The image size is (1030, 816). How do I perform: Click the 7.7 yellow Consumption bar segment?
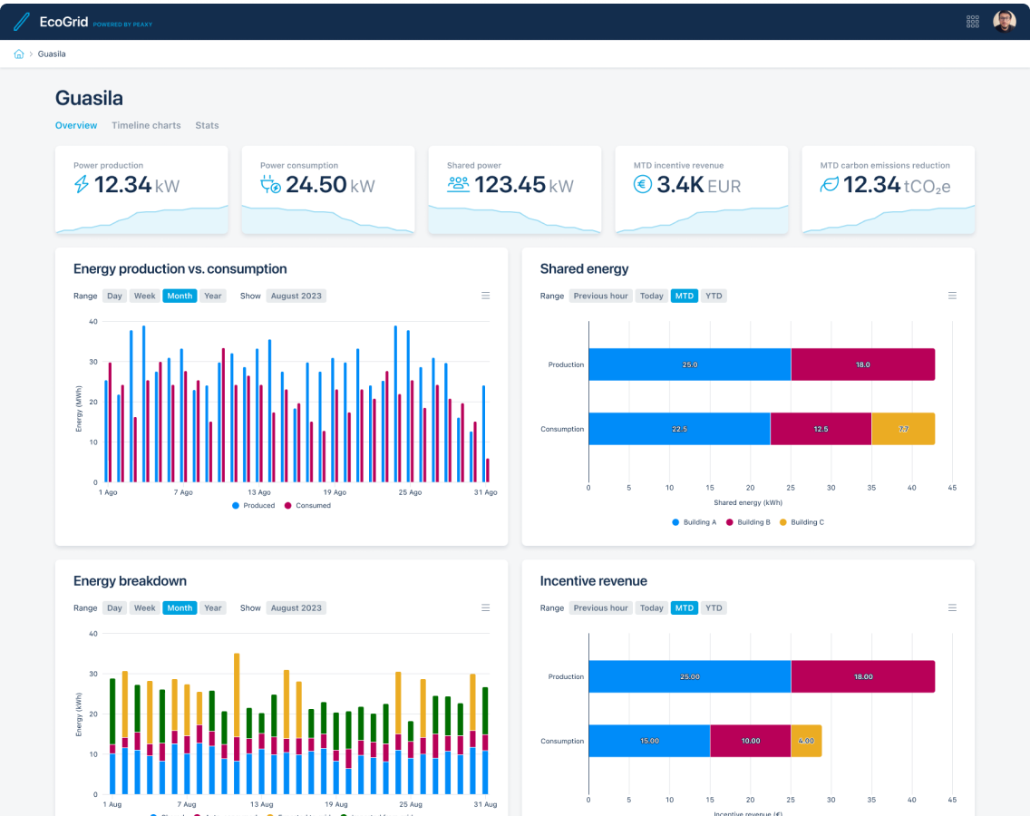(903, 429)
